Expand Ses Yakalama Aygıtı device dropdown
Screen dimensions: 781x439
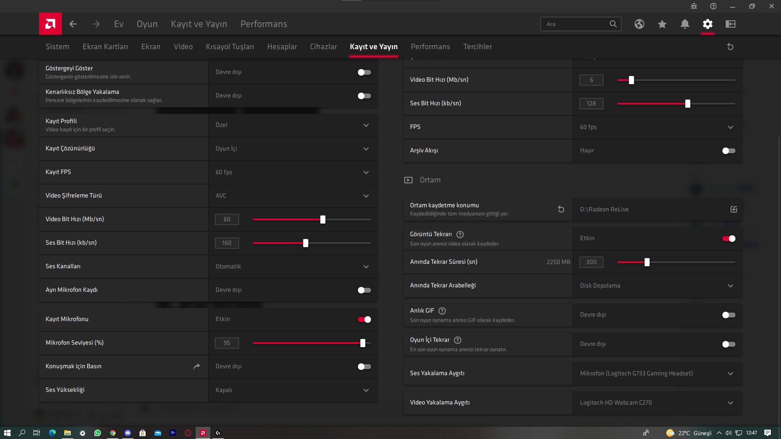click(730, 374)
